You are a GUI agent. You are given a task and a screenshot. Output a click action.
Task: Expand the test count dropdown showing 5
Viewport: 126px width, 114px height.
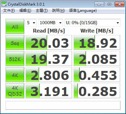coord(31,23)
